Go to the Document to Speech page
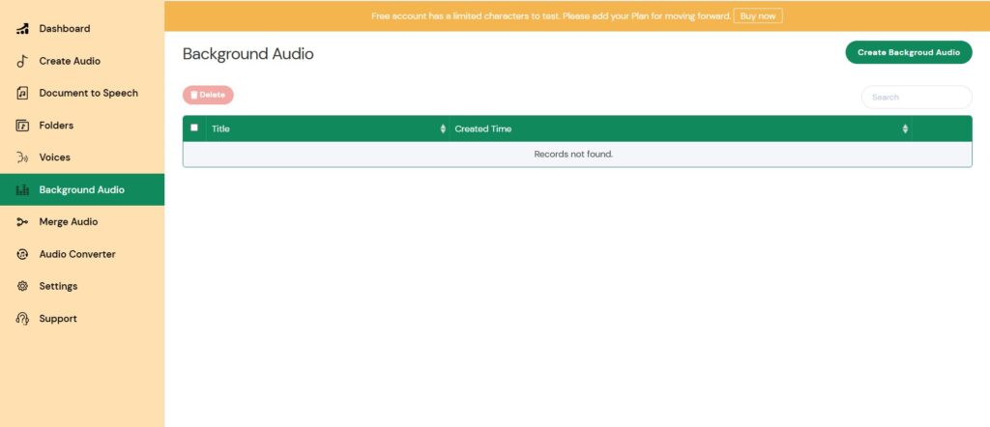The height and width of the screenshot is (427, 990). pos(88,94)
